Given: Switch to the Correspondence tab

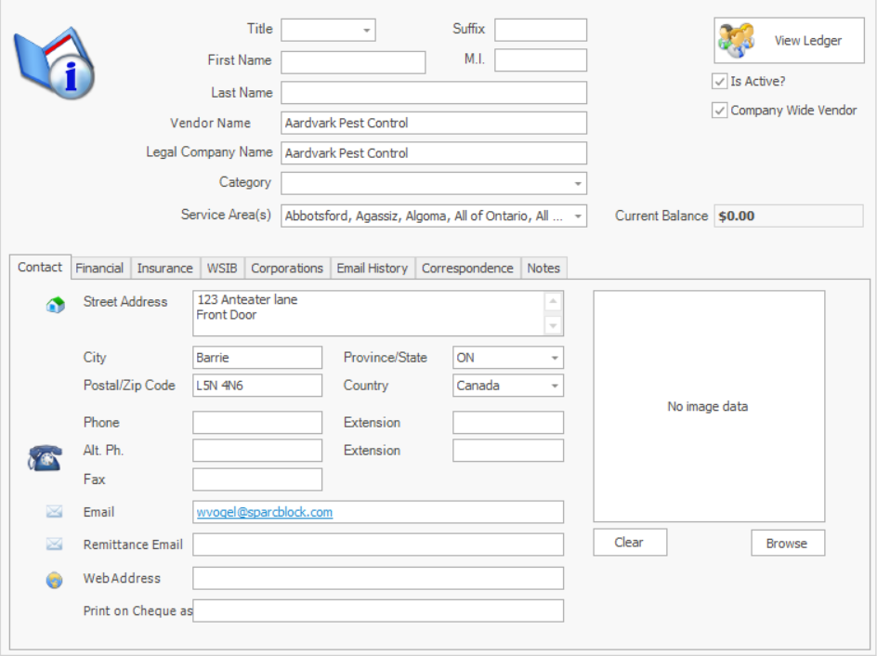Looking at the screenshot, I should pos(467,269).
